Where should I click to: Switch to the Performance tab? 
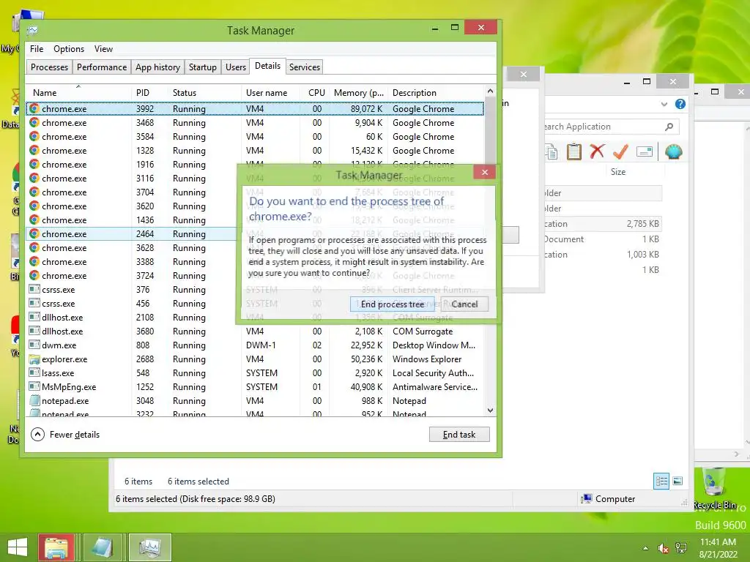coord(102,67)
